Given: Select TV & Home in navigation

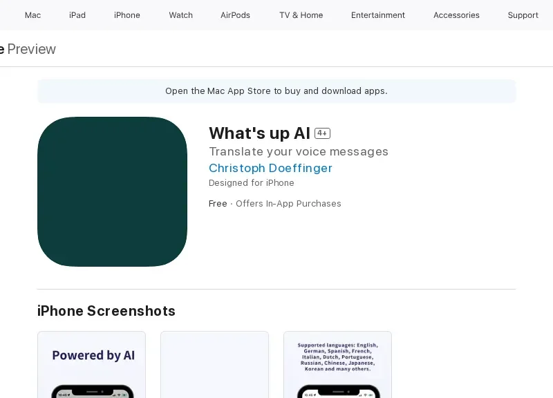Looking at the screenshot, I should tap(301, 15).
